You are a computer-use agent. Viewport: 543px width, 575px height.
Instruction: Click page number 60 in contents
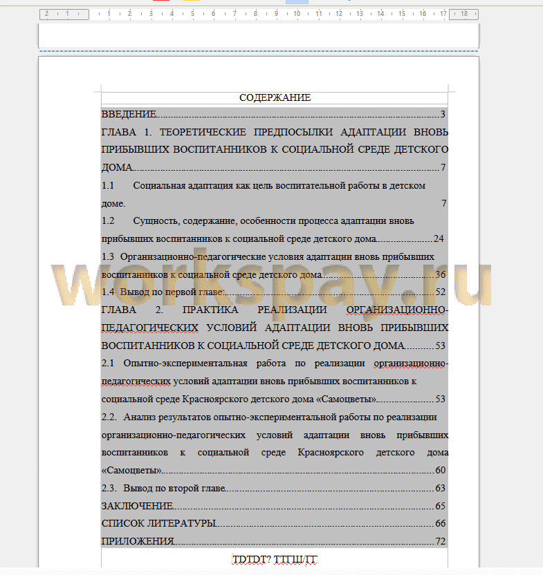tap(441, 470)
